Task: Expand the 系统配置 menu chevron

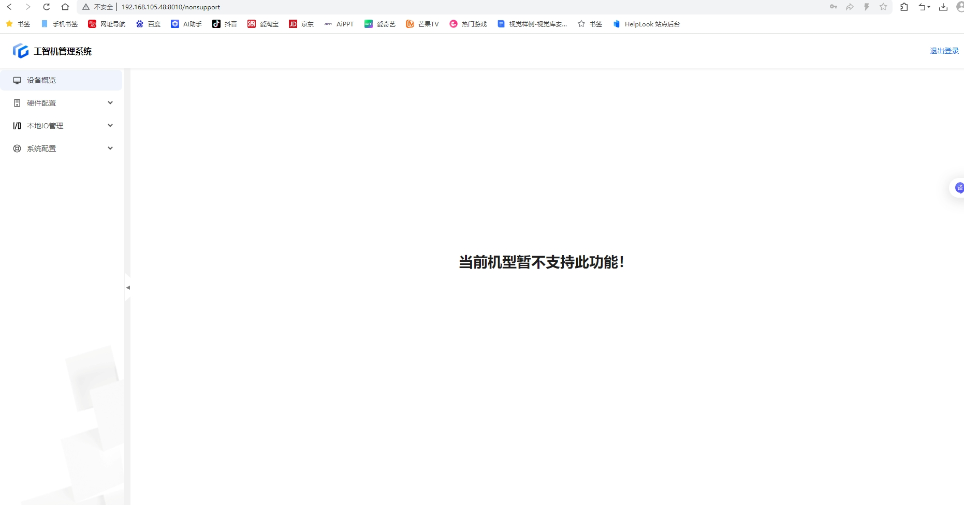Action: (110, 148)
